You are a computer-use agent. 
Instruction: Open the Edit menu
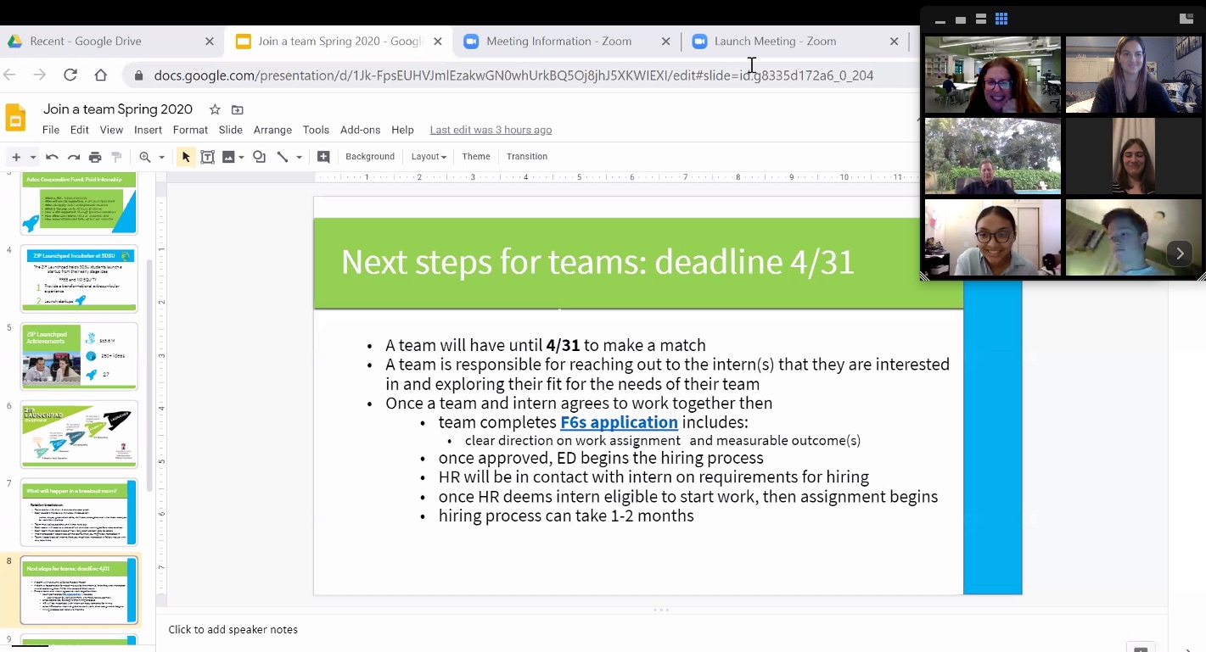[x=80, y=130]
